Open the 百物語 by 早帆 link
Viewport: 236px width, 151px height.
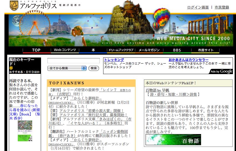(158, 90)
